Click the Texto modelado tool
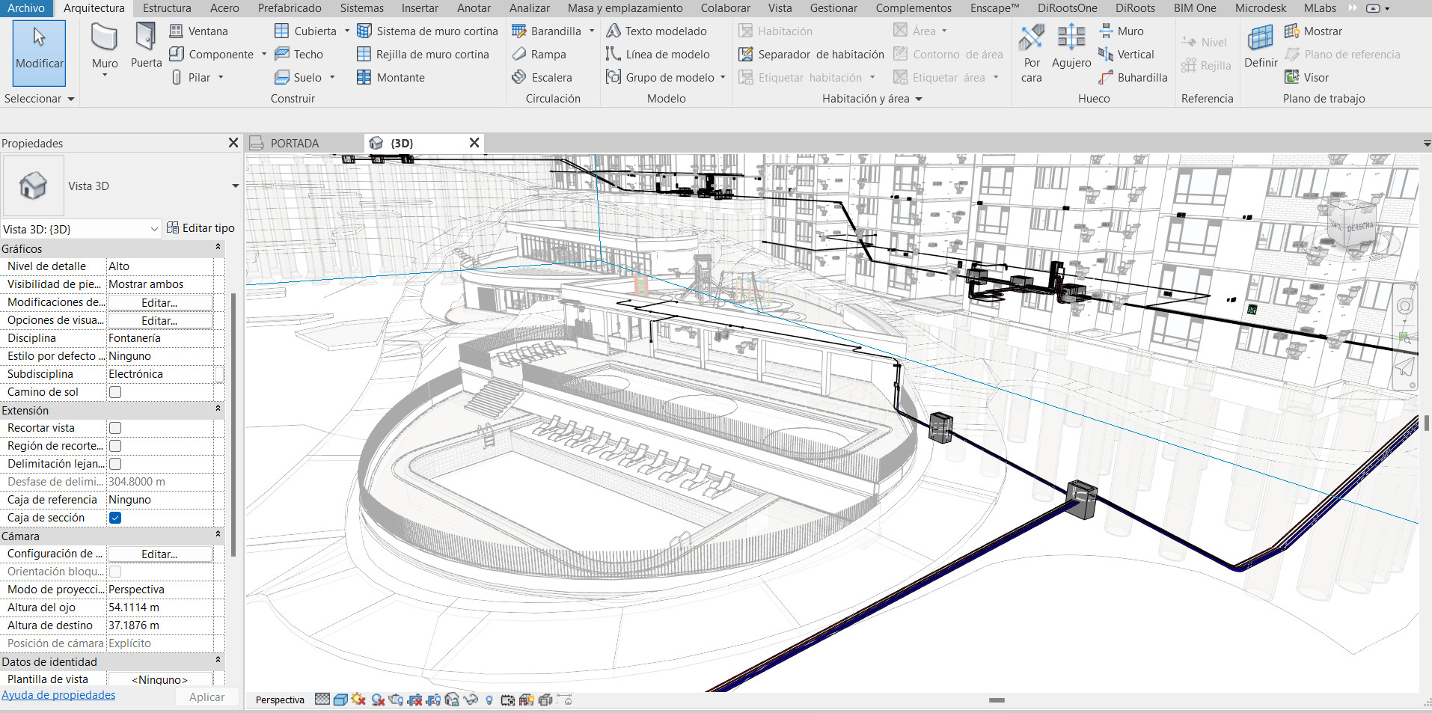 [x=657, y=31]
